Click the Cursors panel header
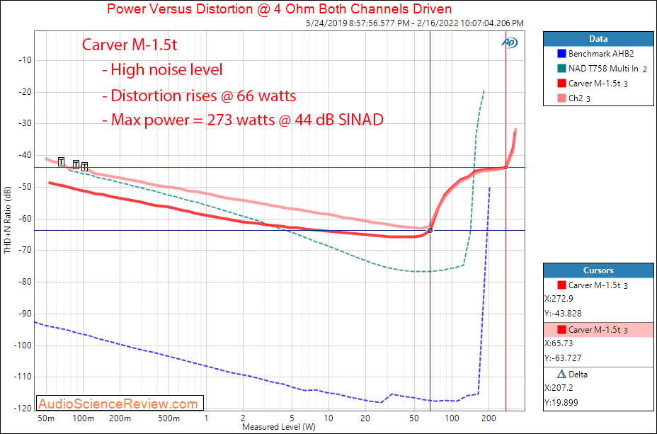Image resolution: width=657 pixels, height=434 pixels. pos(598,270)
